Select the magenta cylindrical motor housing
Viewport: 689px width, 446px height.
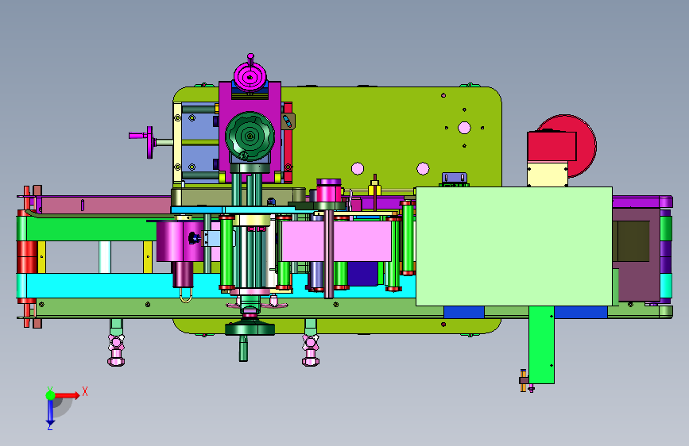(180, 241)
